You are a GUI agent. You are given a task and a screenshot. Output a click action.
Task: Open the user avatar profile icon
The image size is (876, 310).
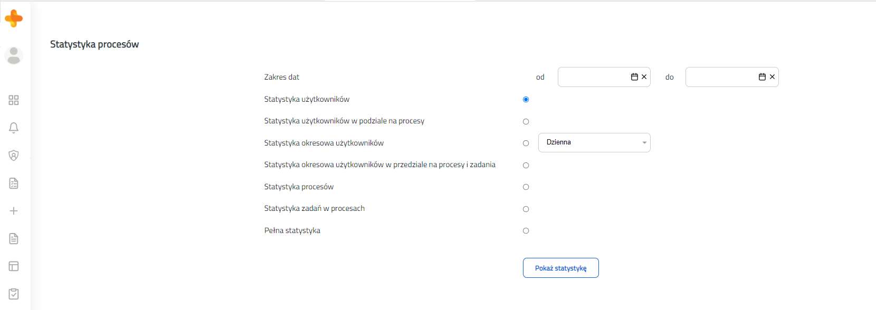click(x=14, y=55)
